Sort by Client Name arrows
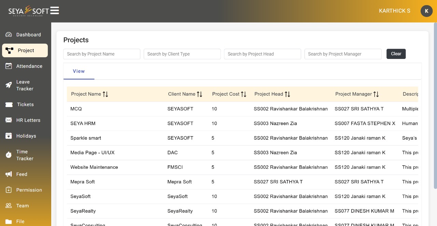This screenshot has width=437, height=226. (x=199, y=94)
